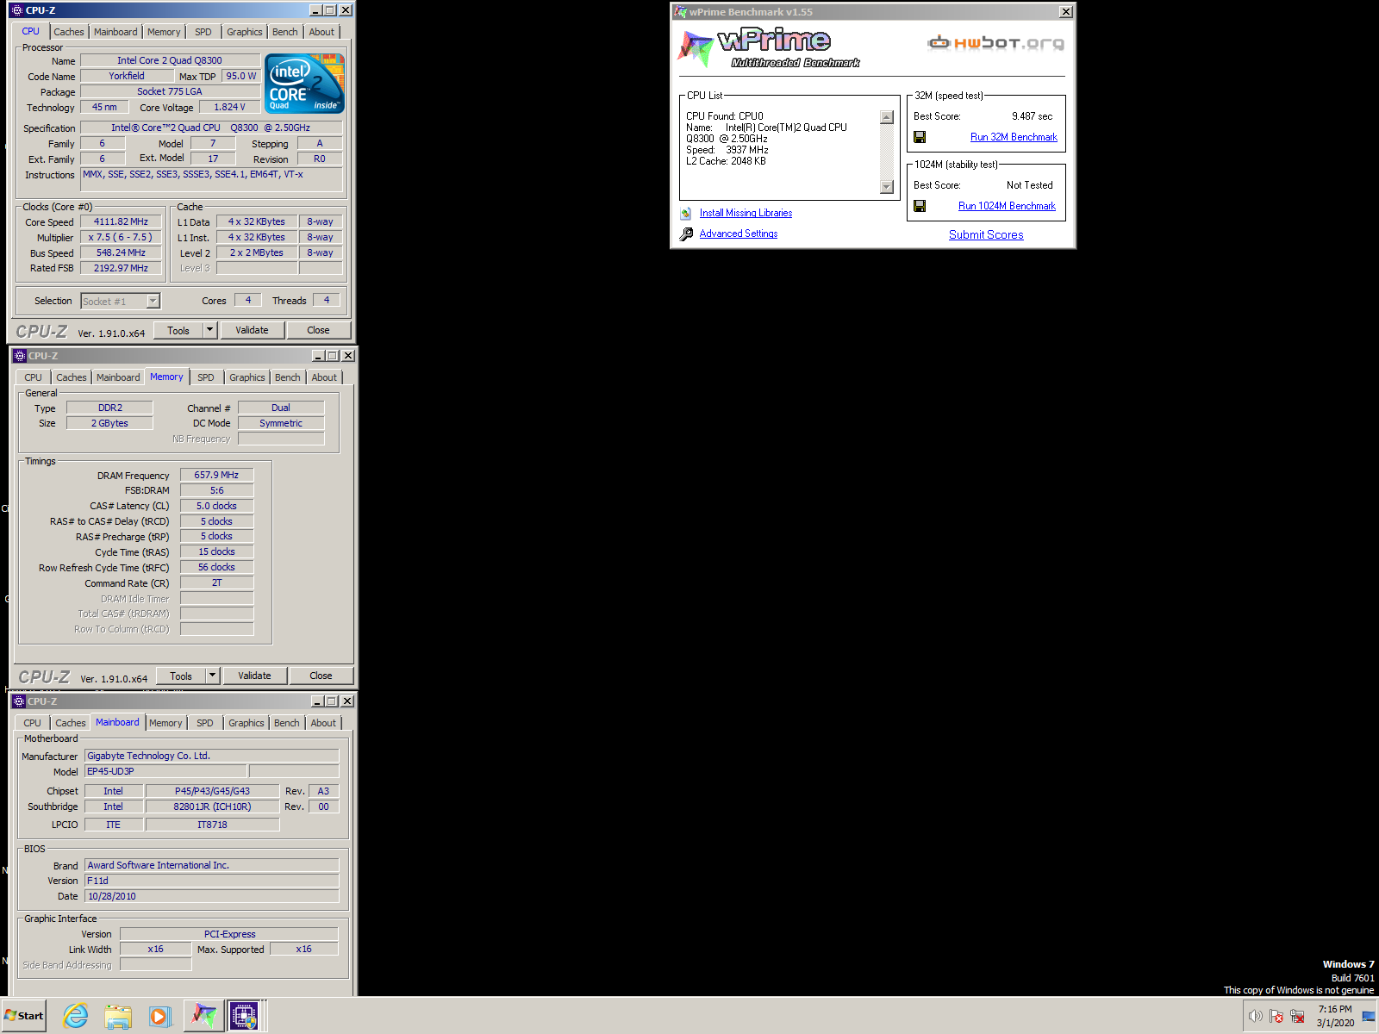Screen dimensions: 1379x1034
Task: Click the Rated FSB value 2192.97 MHz
Action: (121, 268)
